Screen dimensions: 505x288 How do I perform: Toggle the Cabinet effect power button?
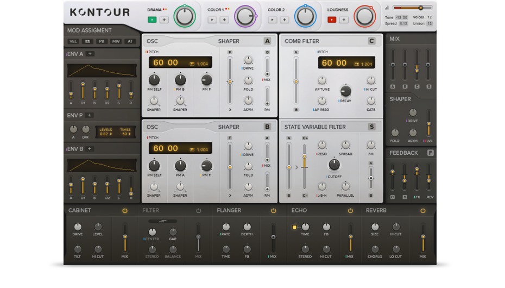125,210
